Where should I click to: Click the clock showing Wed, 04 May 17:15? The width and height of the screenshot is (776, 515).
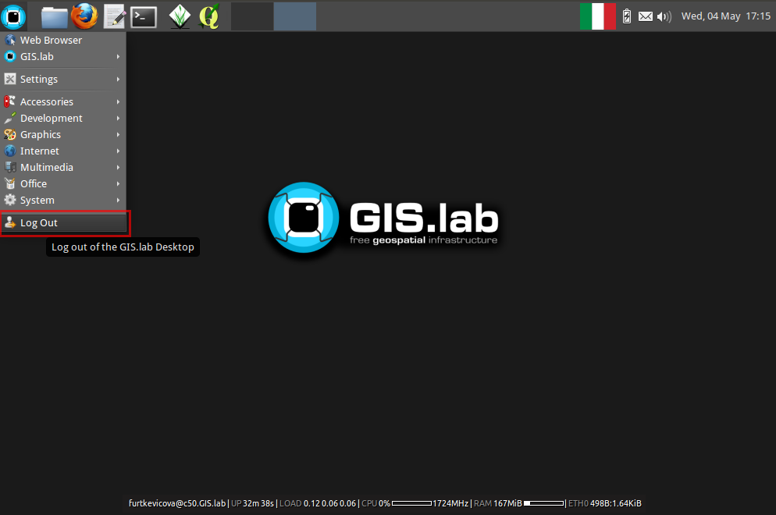(726, 16)
